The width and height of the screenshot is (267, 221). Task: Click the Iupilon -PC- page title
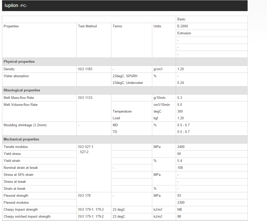point(16,5)
